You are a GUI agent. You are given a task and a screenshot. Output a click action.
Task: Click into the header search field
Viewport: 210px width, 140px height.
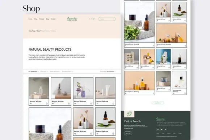click(x=107, y=19)
